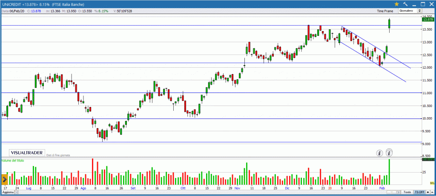The height and width of the screenshot is (196, 436).
Task: Click the 'Dati di fine giornata' text
Action: (x=58, y=155)
